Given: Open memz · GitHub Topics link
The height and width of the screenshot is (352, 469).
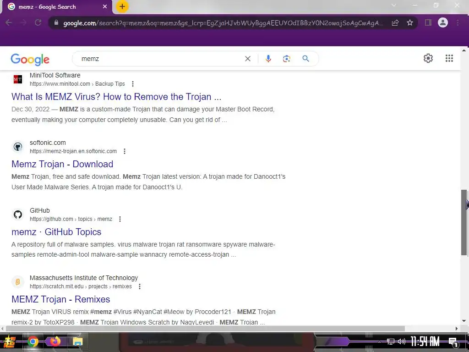Looking at the screenshot, I should click(x=56, y=231).
